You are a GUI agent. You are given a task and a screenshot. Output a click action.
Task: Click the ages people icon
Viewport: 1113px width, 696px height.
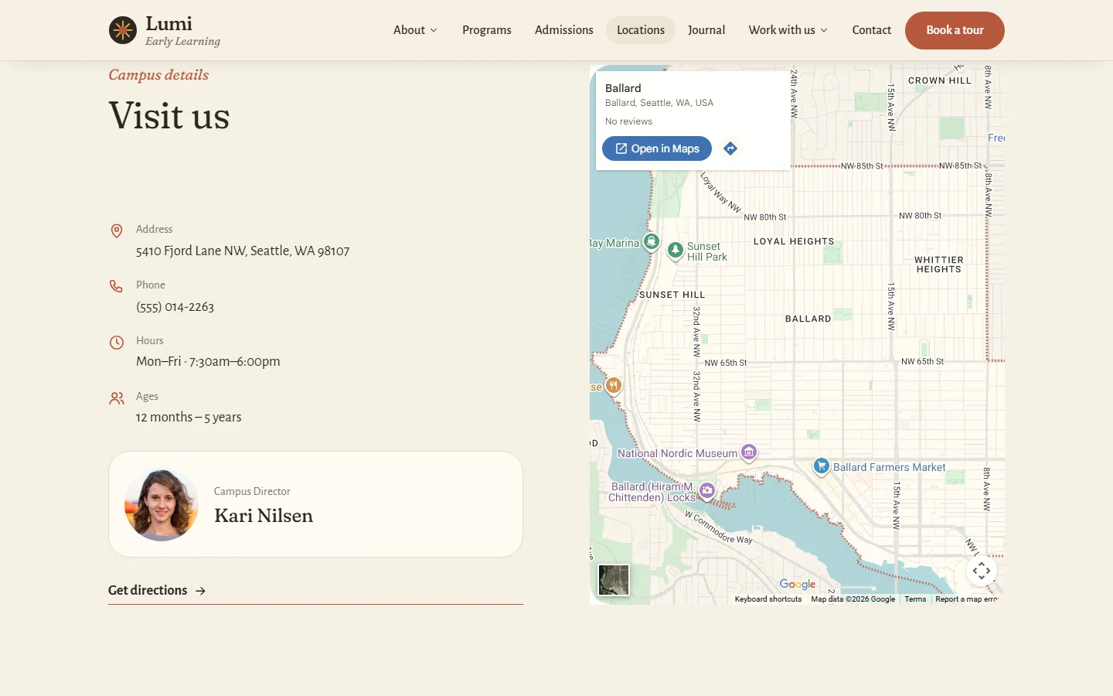(117, 398)
